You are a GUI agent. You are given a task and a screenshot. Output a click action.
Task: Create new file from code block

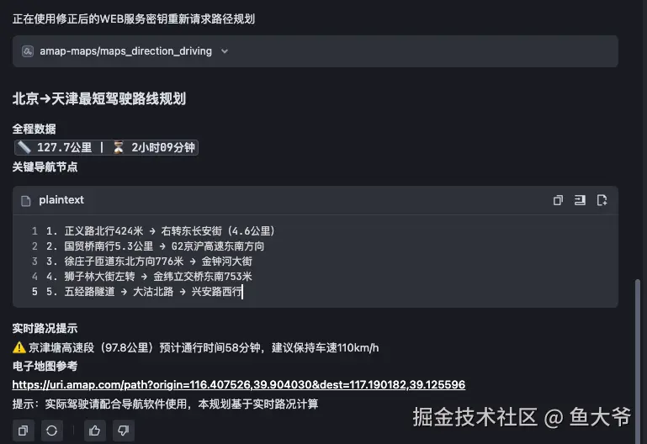tap(602, 200)
